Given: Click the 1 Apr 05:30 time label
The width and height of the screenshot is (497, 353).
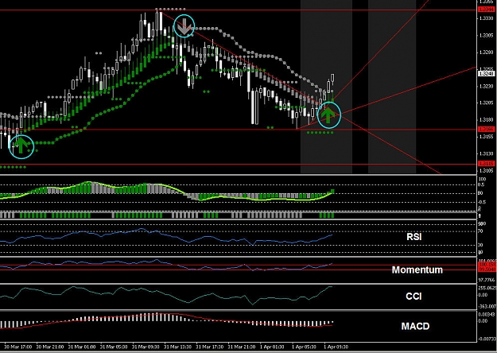Looking at the screenshot, I should (304, 347).
